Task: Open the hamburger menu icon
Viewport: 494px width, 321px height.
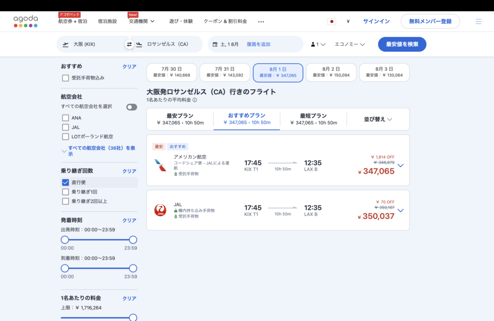Action: 478,22
